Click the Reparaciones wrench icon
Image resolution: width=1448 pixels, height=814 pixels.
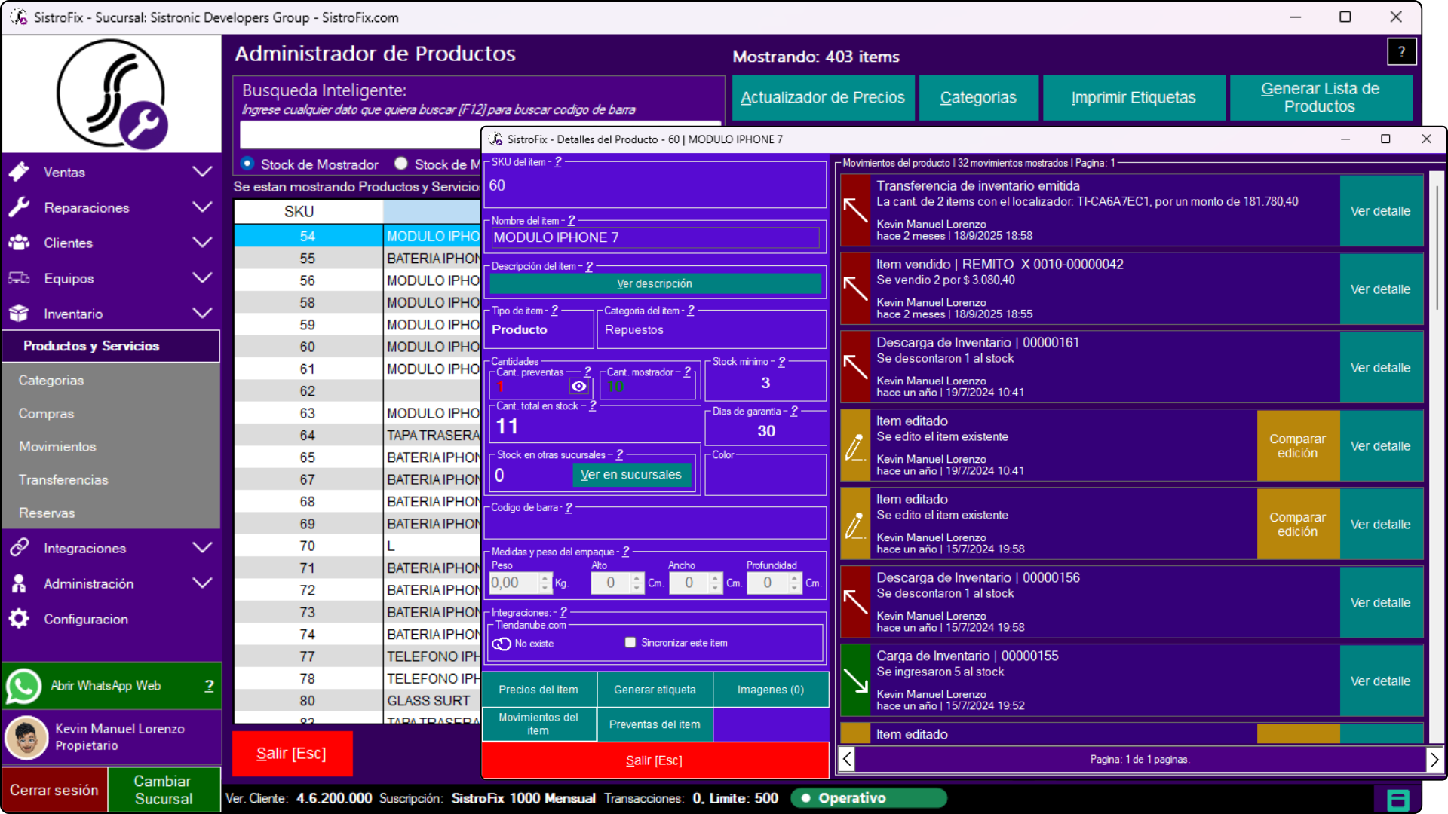(x=19, y=207)
